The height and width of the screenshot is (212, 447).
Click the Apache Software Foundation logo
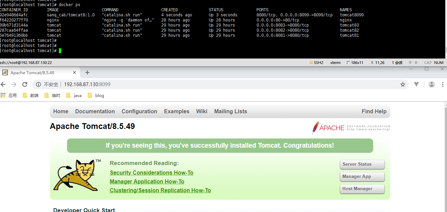[x=351, y=128]
